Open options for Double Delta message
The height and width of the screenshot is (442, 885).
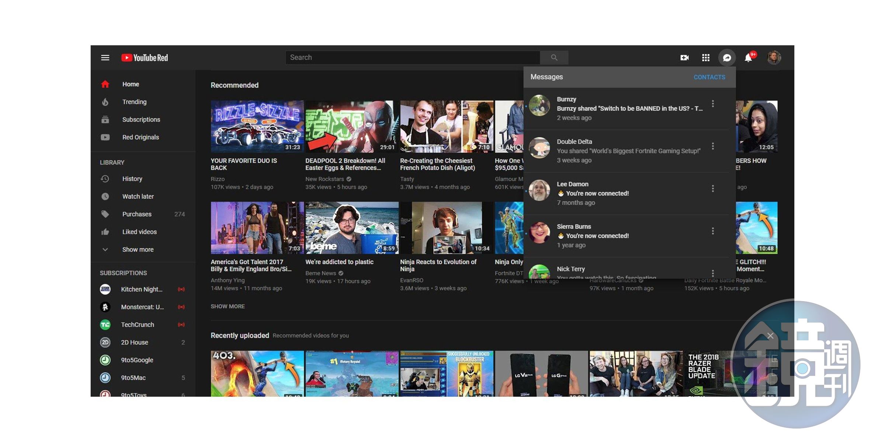pos(713,146)
